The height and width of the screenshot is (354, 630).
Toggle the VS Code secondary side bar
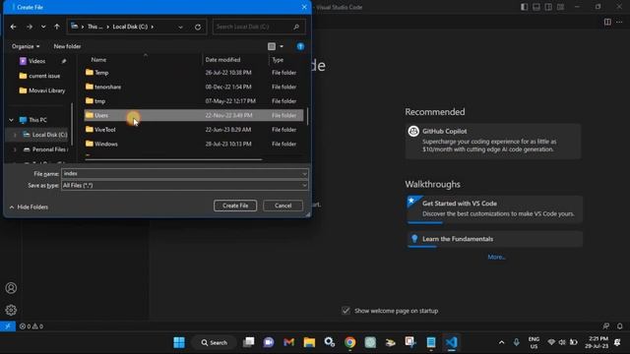[x=548, y=7]
